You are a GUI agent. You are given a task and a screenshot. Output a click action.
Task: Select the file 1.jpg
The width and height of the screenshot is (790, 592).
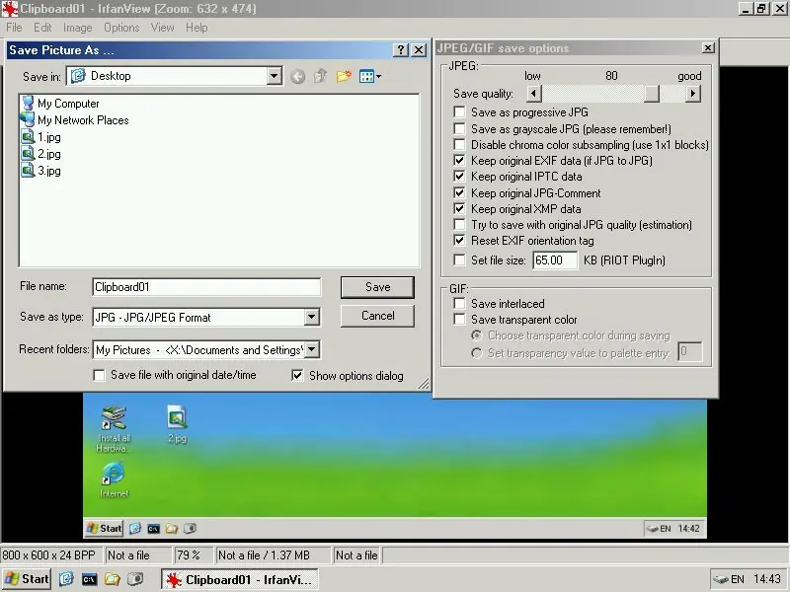pos(40,137)
